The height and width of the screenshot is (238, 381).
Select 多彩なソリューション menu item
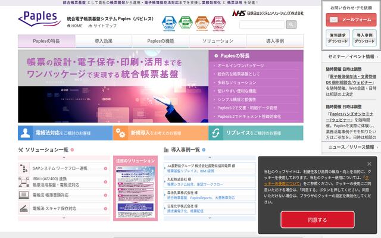click(237, 83)
